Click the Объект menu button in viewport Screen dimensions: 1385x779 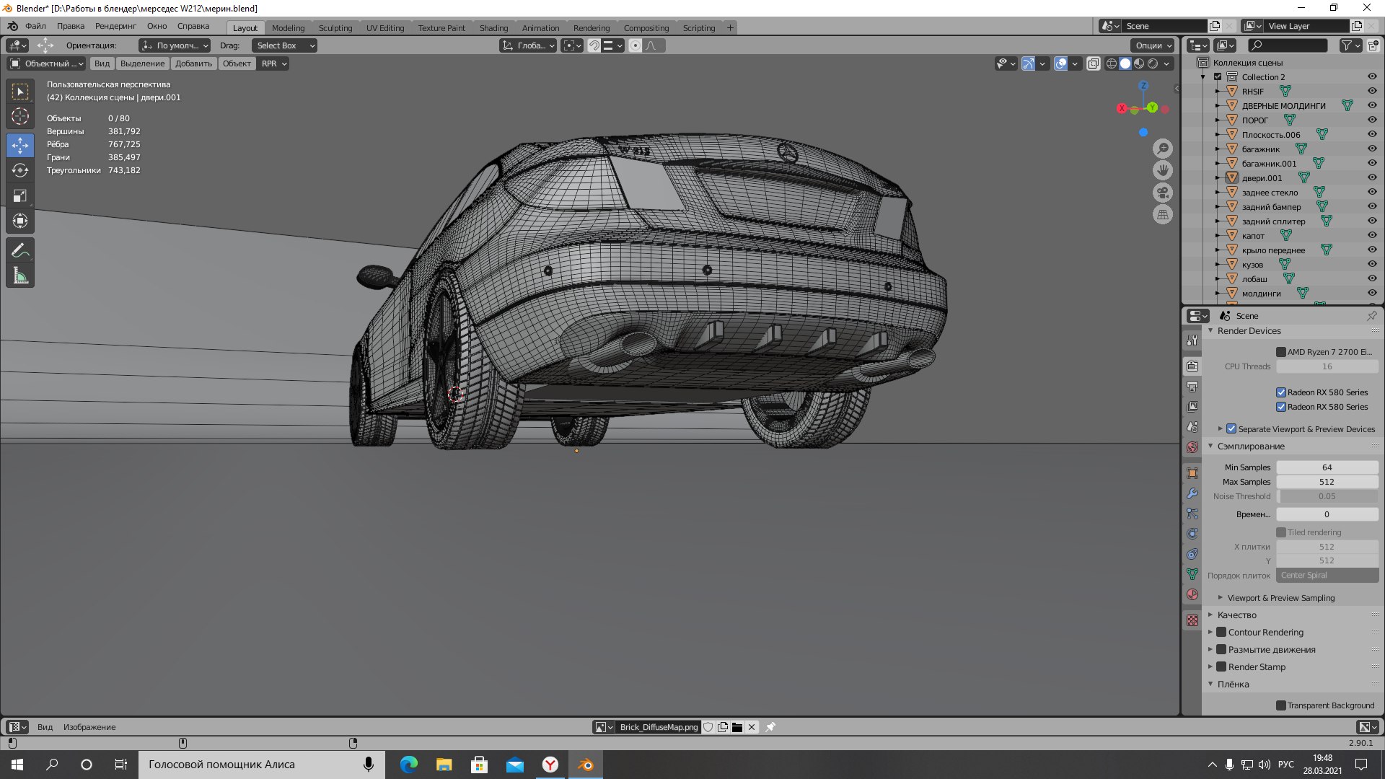[237, 63]
